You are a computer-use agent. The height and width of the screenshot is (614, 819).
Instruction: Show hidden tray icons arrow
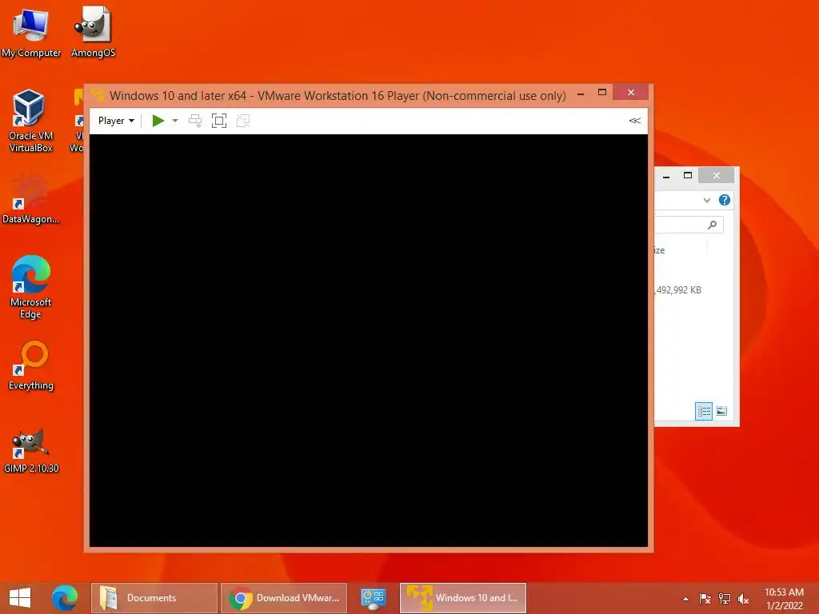[685, 599]
